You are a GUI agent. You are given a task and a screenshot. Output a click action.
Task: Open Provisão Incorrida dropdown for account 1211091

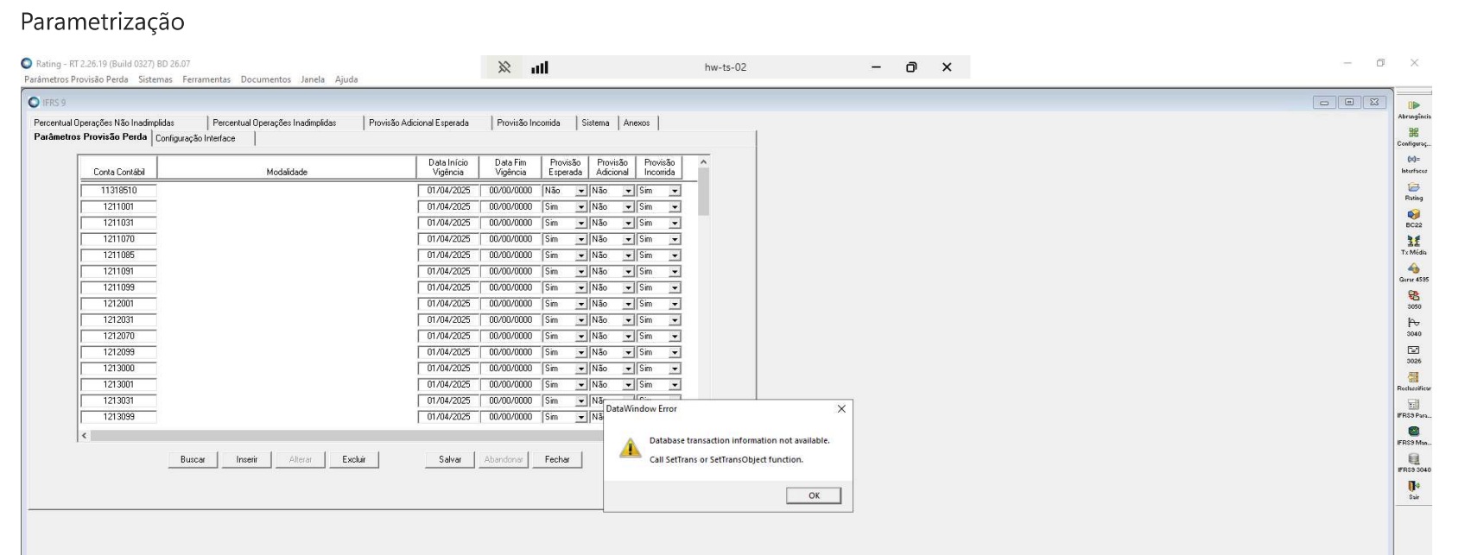675,272
